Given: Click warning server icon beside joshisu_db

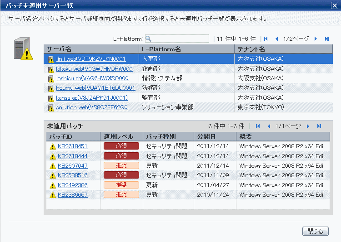Looking at the screenshot, I should coord(51,79).
